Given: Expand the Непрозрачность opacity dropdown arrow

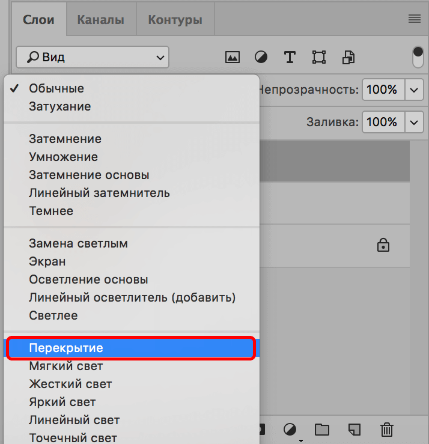Looking at the screenshot, I should point(414,90).
